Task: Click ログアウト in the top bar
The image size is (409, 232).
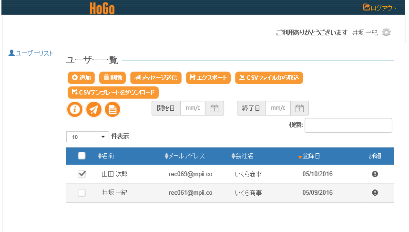Action: click(380, 8)
